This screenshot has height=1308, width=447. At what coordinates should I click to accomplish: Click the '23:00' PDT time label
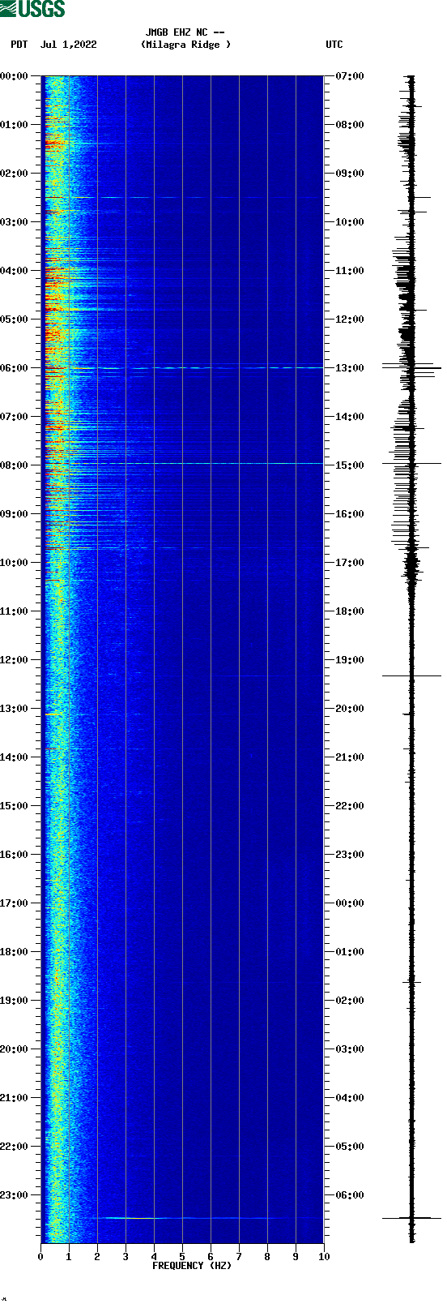click(x=14, y=1195)
